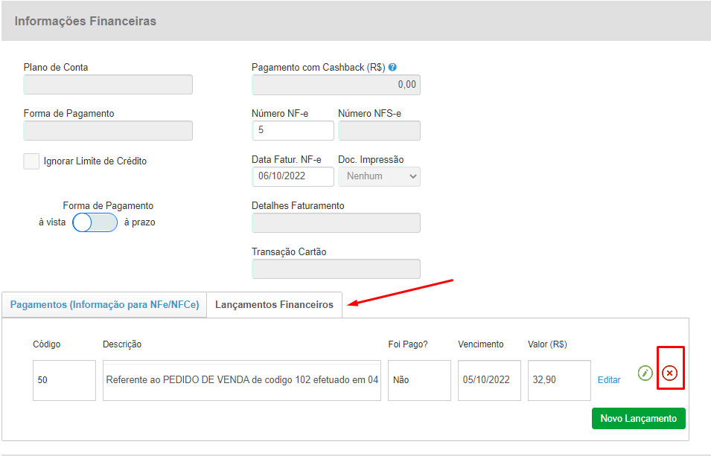Image resolution: width=711 pixels, height=456 pixels.
Task: Open Cashback payment help question icon
Action: [x=392, y=67]
